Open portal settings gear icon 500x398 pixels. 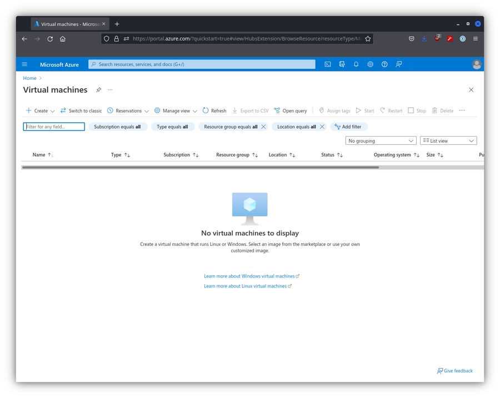371,64
